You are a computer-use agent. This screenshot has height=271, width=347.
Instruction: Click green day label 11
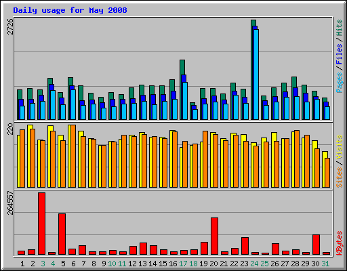pyautogui.click(x=122, y=264)
